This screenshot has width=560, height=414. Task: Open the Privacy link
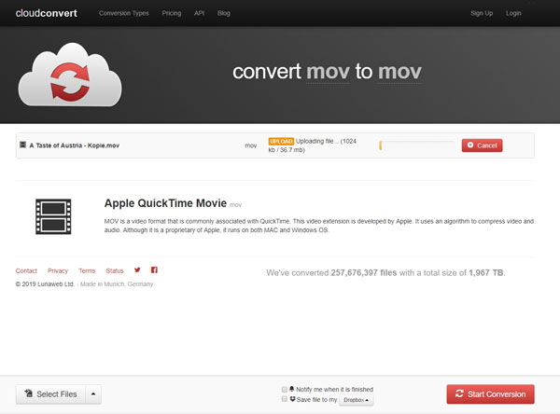pyautogui.click(x=58, y=271)
